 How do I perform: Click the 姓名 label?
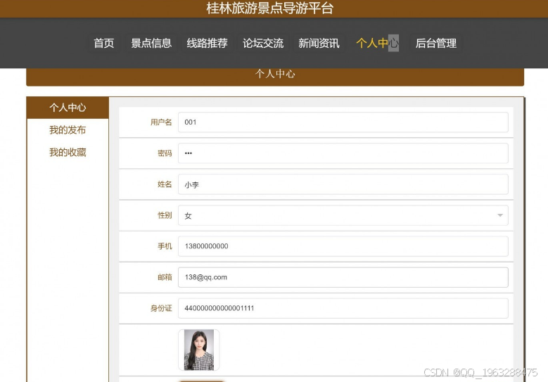pos(165,184)
